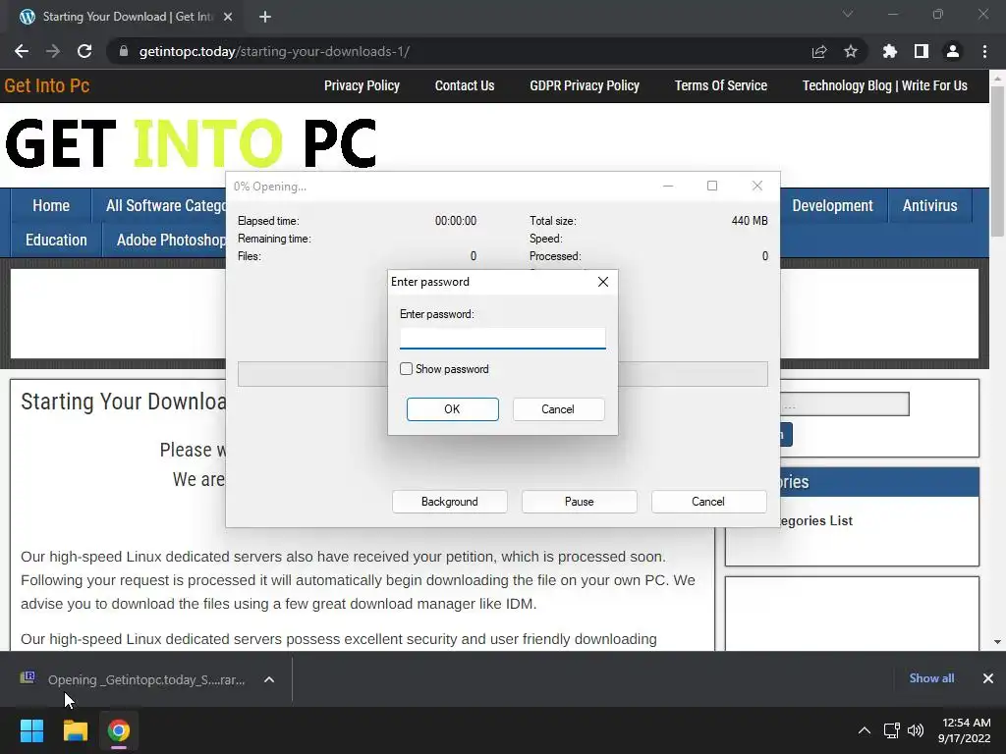This screenshot has width=1006, height=754.
Task: Click the orange Get Into Pc title
Action: tap(47, 86)
